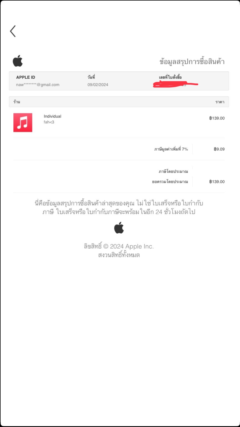
Task: Click the APPLE ID header label
Action: (26, 77)
